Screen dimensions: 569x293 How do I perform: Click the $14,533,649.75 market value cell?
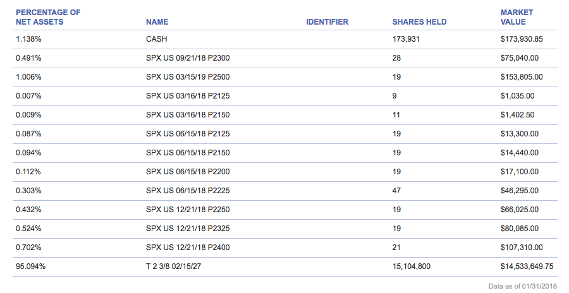click(x=527, y=266)
